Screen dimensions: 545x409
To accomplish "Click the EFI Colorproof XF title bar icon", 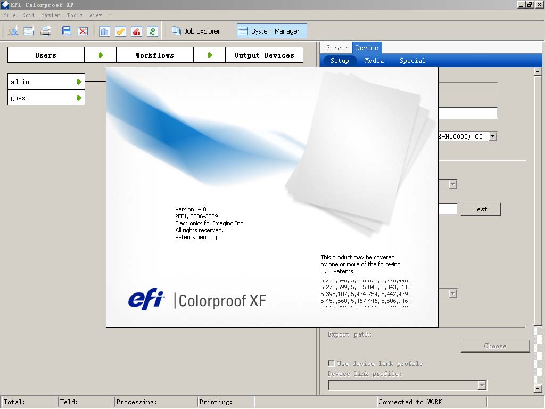I will point(5,4).
